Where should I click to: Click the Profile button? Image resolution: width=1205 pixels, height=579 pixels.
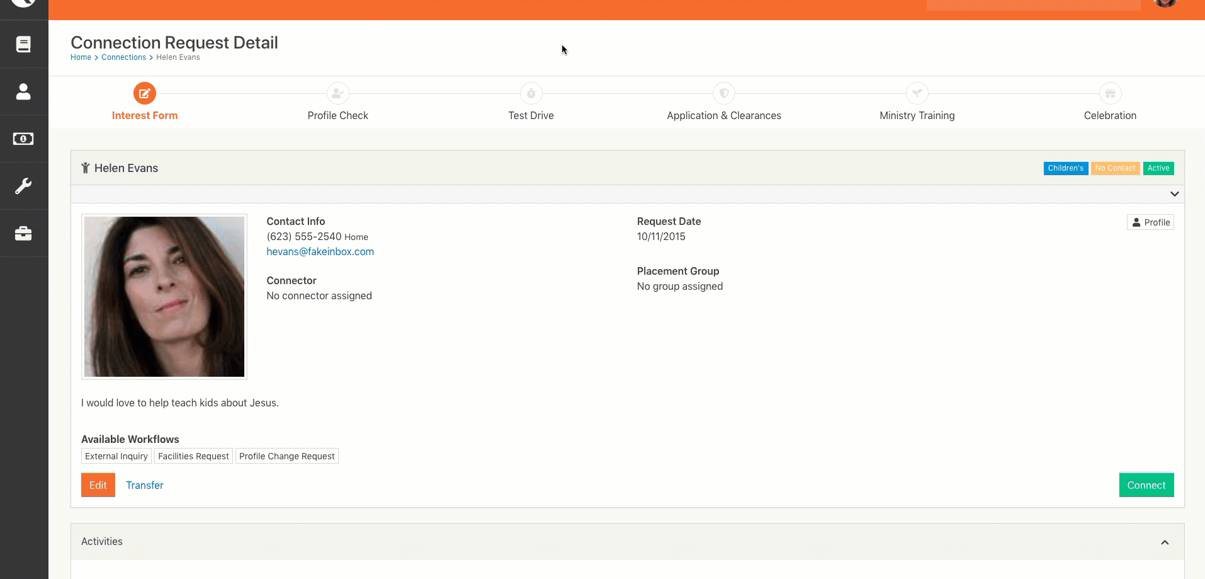pyautogui.click(x=1150, y=222)
